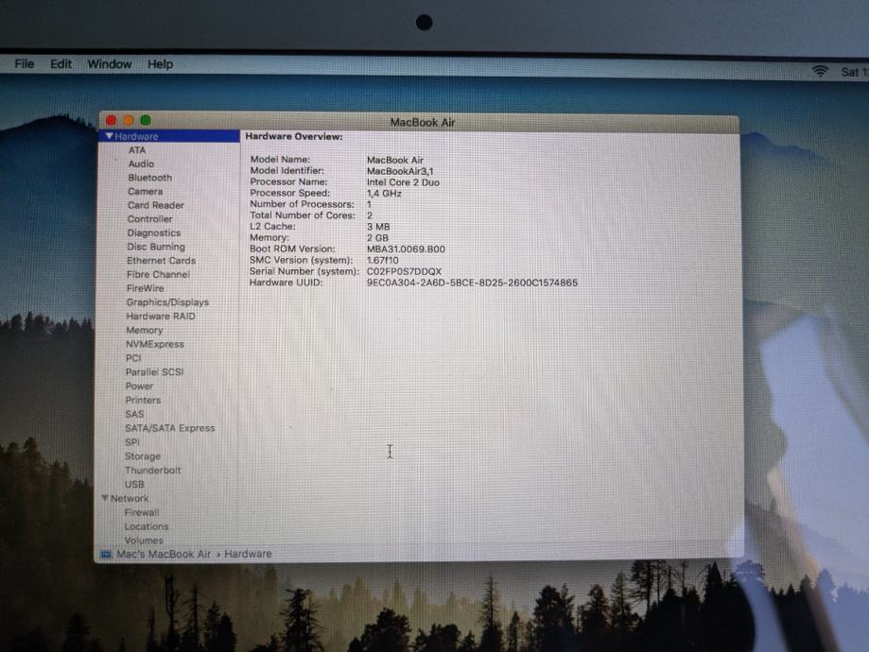
Task: Open the Help menu
Action: coord(160,64)
